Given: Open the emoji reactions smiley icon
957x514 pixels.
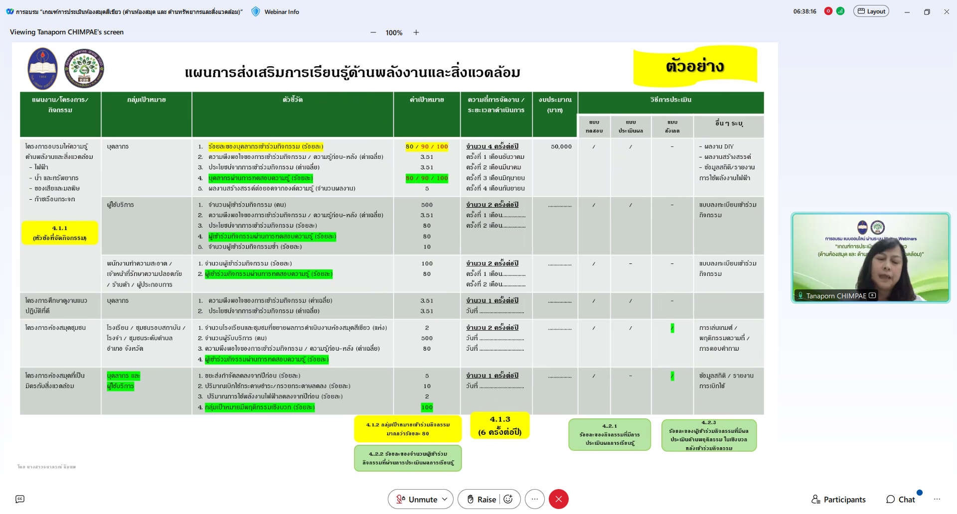Looking at the screenshot, I should 508,499.
